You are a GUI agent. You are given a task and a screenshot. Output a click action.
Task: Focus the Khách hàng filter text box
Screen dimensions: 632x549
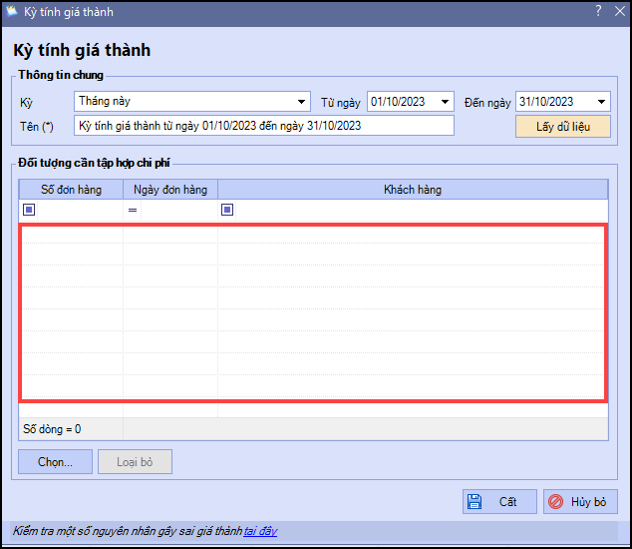[419, 210]
